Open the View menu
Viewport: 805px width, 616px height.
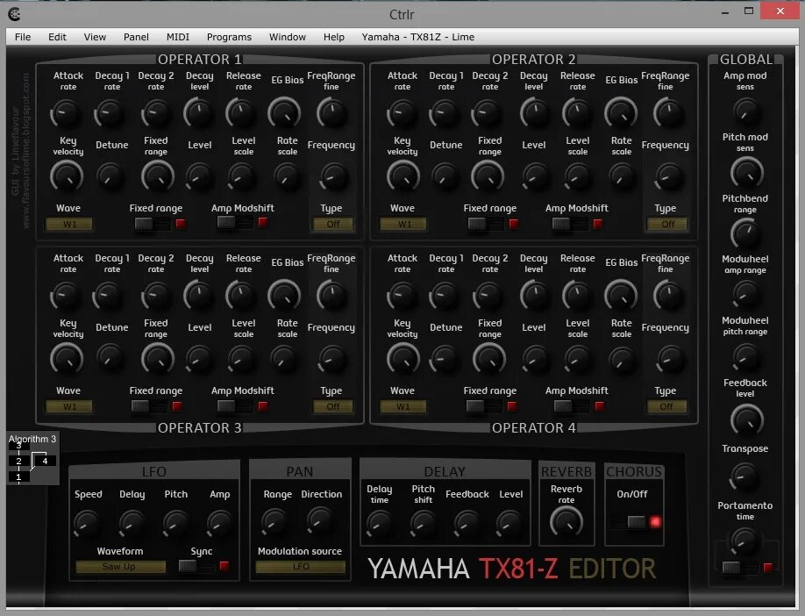pyautogui.click(x=95, y=37)
